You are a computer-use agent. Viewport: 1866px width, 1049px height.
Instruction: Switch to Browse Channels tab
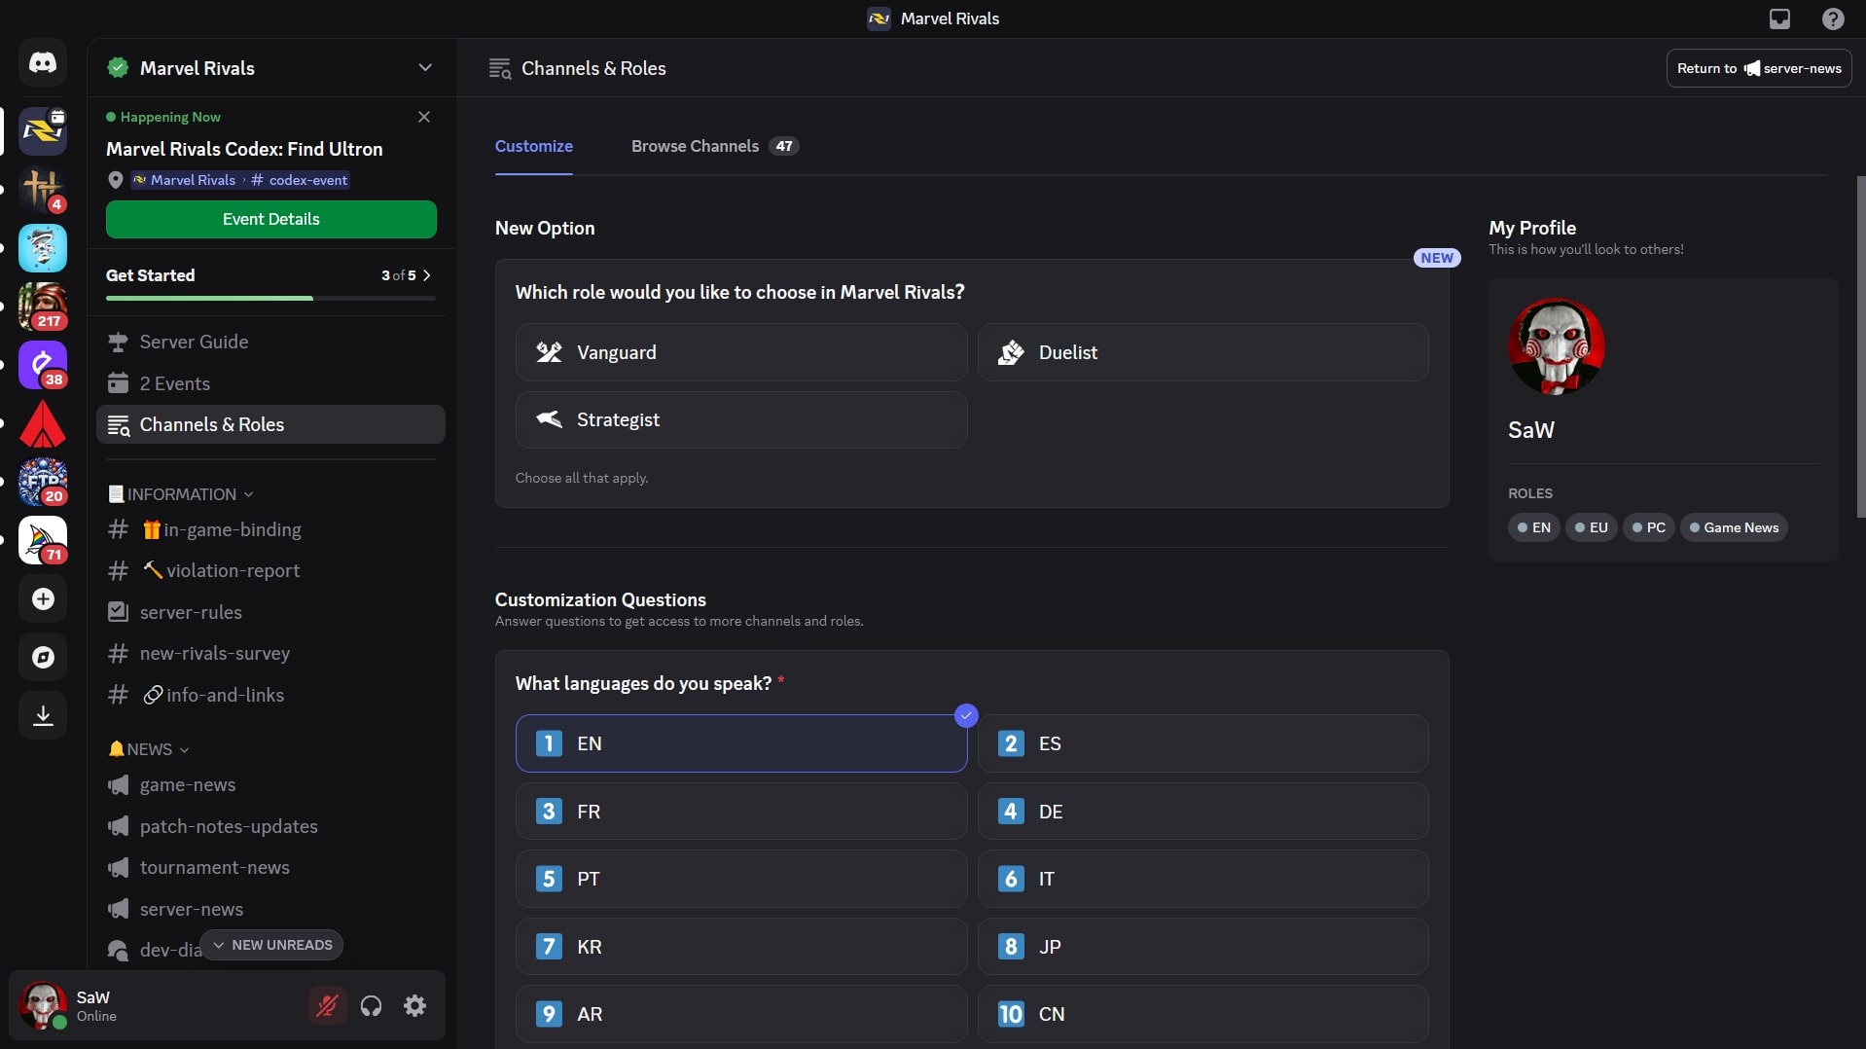714,146
